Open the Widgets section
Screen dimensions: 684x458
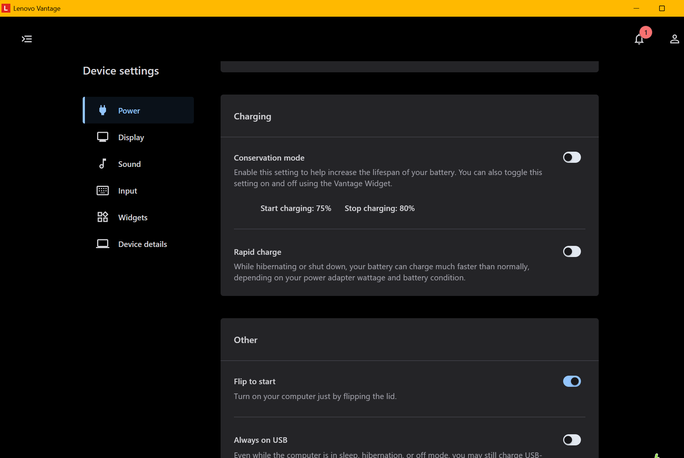pos(138,217)
